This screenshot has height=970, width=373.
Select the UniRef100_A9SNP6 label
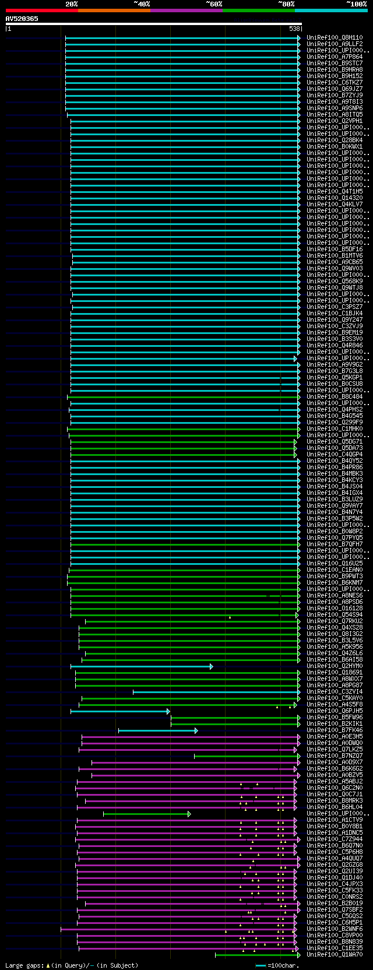335,108
